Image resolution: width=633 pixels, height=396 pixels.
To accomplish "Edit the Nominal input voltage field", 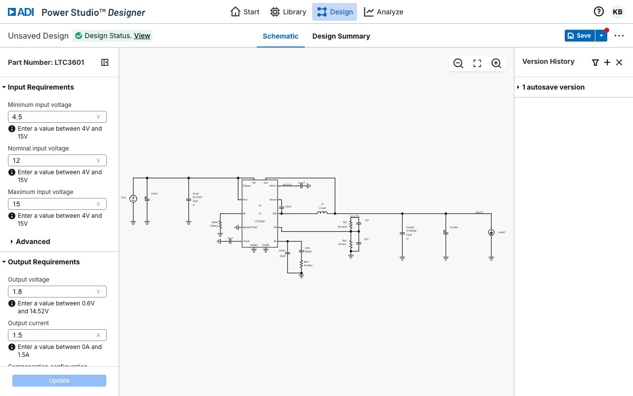I will [x=57, y=160].
